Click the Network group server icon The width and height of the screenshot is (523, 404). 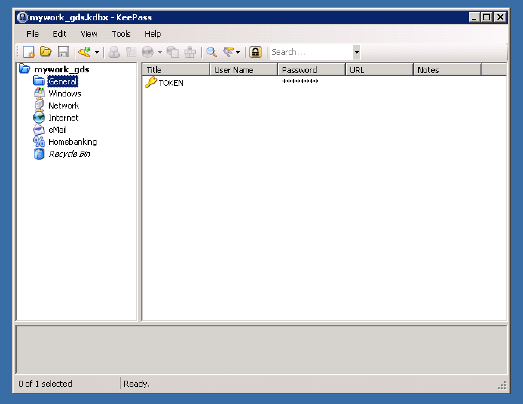39,105
